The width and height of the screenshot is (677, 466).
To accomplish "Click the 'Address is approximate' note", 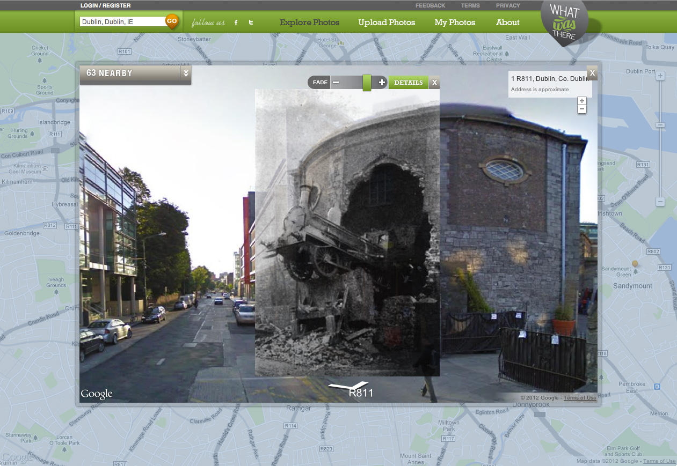I will point(540,90).
